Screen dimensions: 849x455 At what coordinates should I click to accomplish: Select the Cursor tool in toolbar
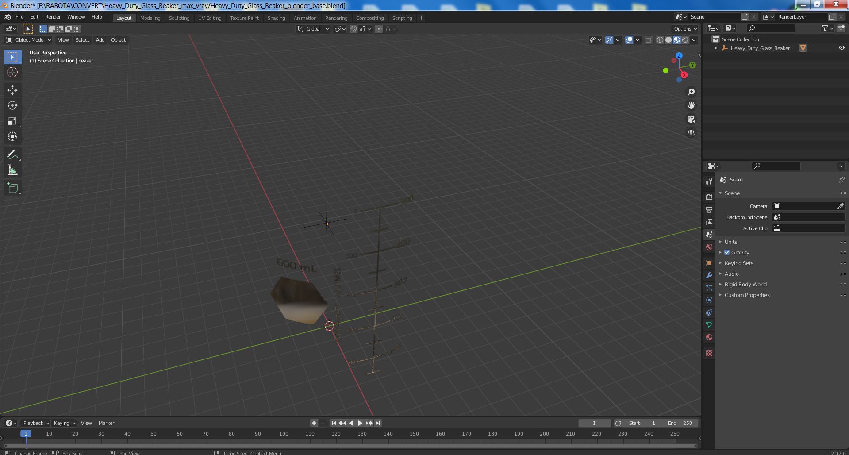coord(12,72)
